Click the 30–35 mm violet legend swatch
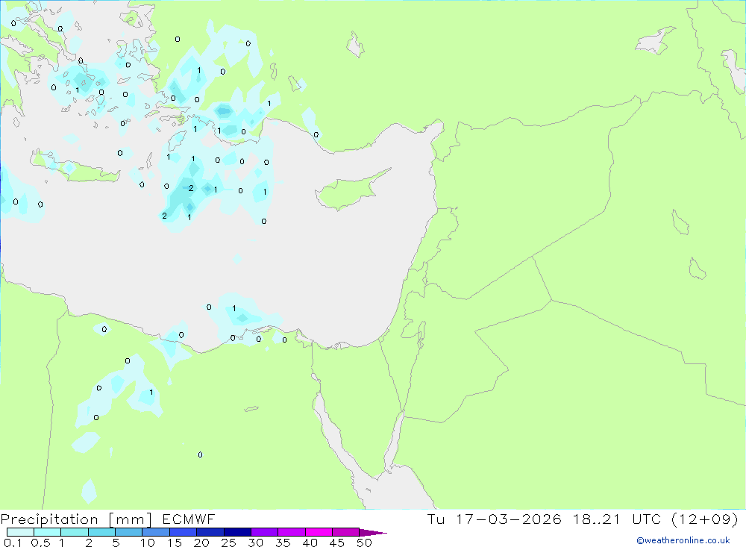Image resolution: width=746 pixels, height=547 pixels. click(264, 532)
